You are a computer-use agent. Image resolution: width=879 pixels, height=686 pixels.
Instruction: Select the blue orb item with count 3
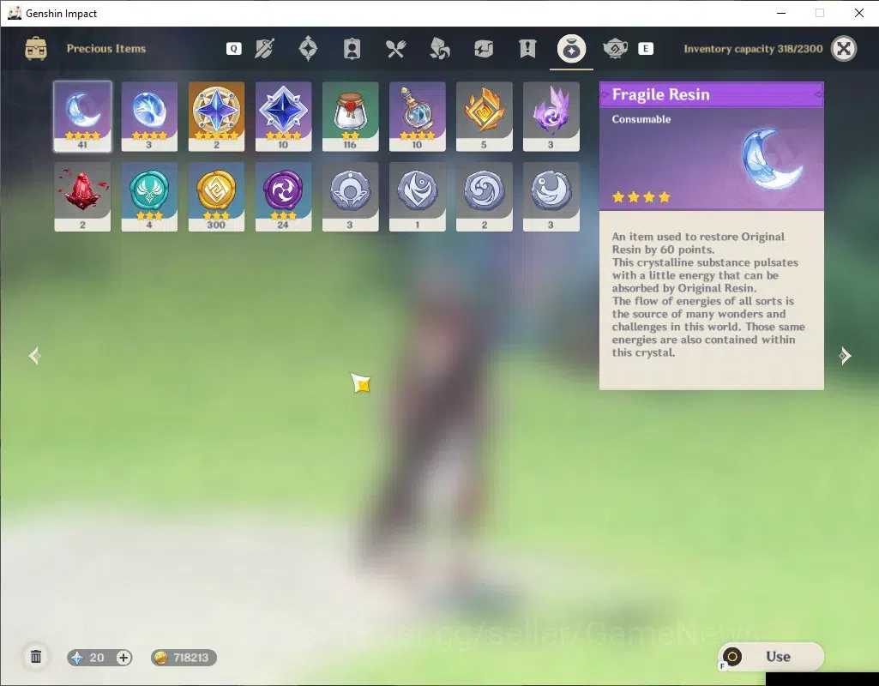(149, 117)
